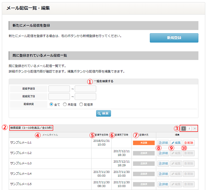Screen dimensions: 208x190
Task: Select the 配信済 radio option
Action: click(81, 104)
